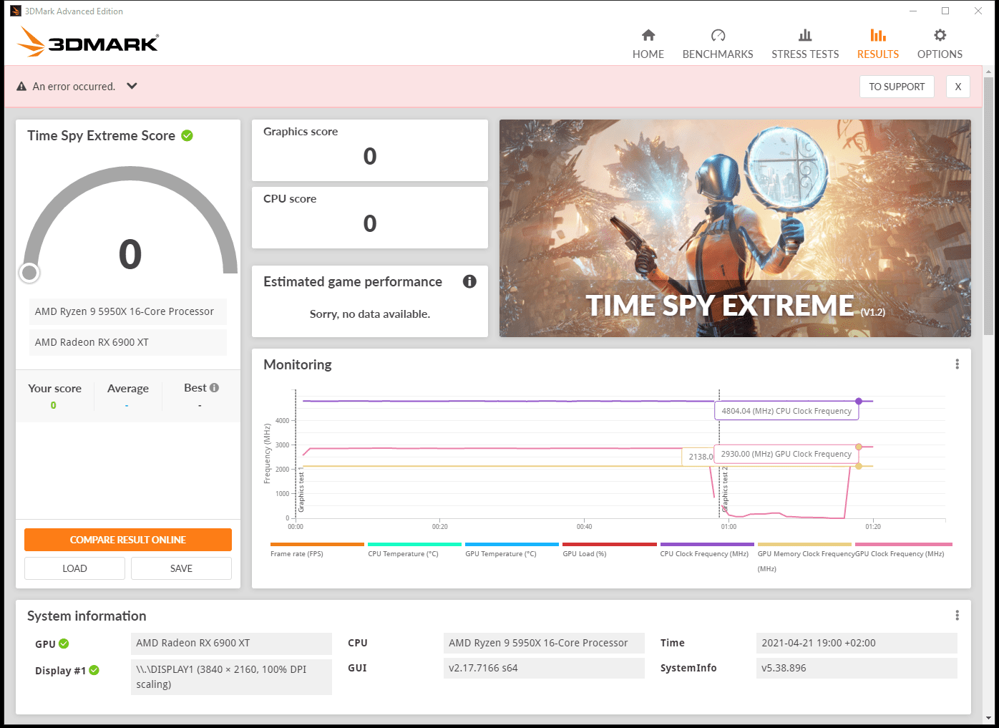Screen dimensions: 999x728
Task: Expand the error details chevron
Action: coord(132,86)
